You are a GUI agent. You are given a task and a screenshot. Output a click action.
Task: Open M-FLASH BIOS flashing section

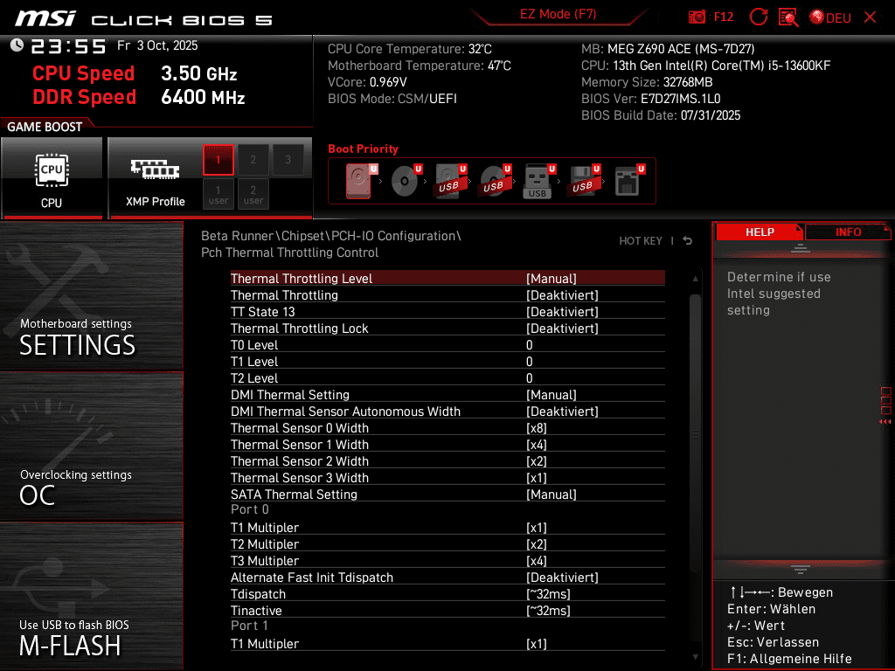(x=91, y=596)
